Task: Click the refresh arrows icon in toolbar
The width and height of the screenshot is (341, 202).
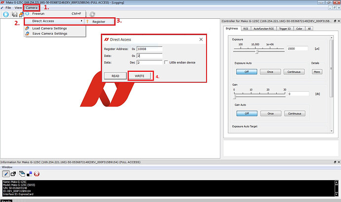Action: click(92, 14)
